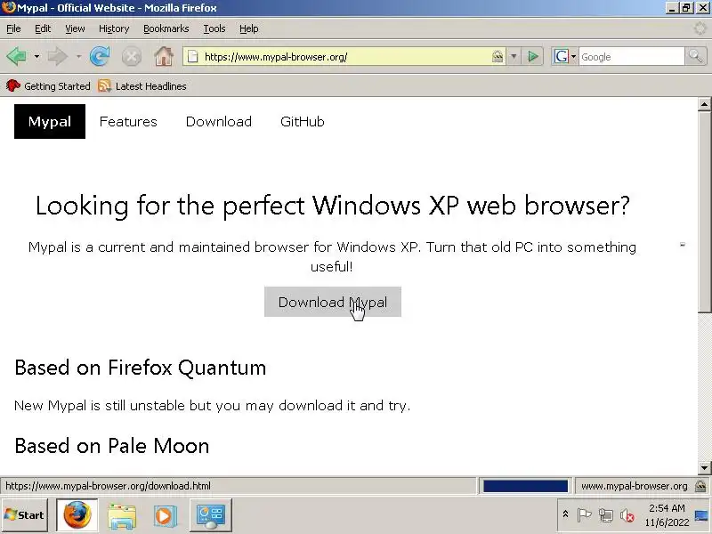The width and height of the screenshot is (712, 534).
Task: Open the control panel taskbar icon
Action: 210,515
